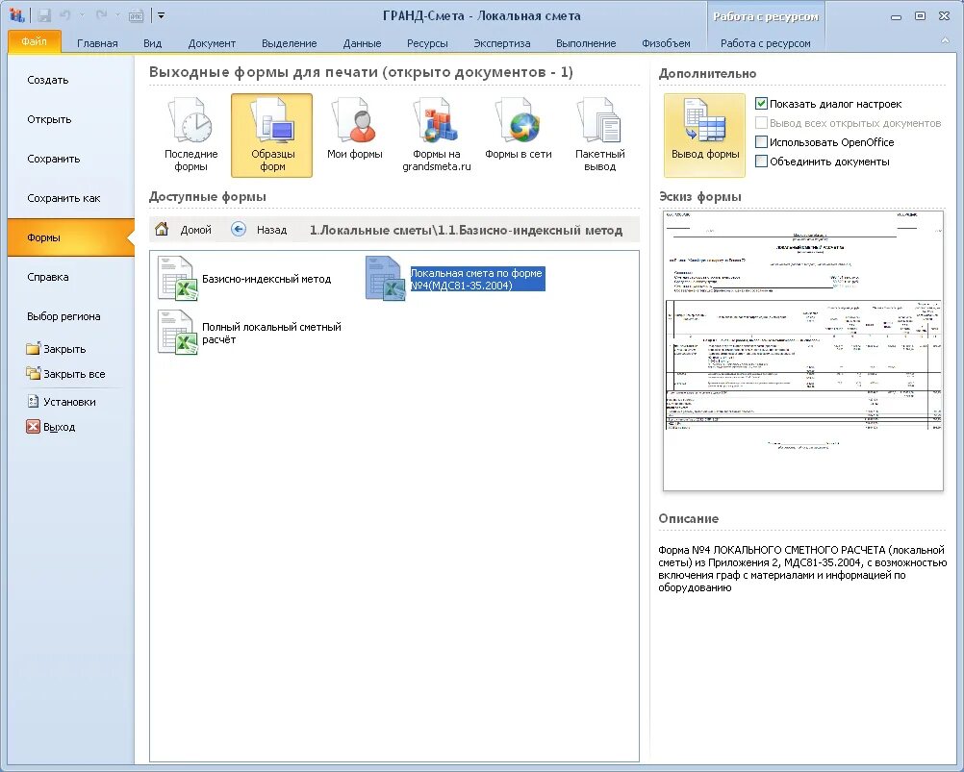Click the Назад arrow icon

click(x=239, y=229)
